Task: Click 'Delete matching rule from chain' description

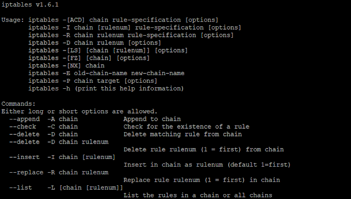Action: click(183, 134)
